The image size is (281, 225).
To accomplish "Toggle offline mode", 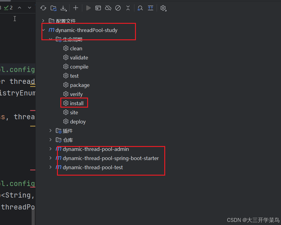I will (108, 8).
